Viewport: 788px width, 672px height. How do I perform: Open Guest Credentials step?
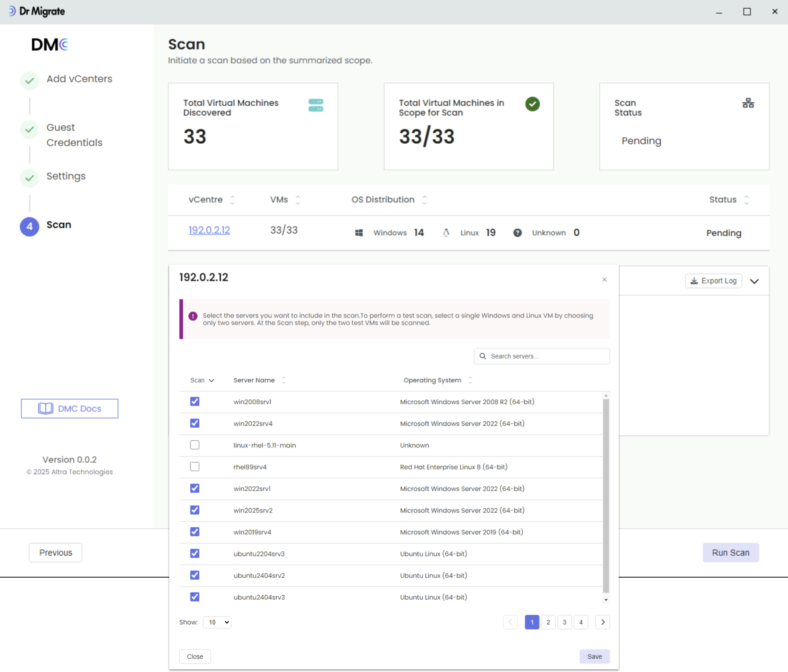click(x=74, y=135)
